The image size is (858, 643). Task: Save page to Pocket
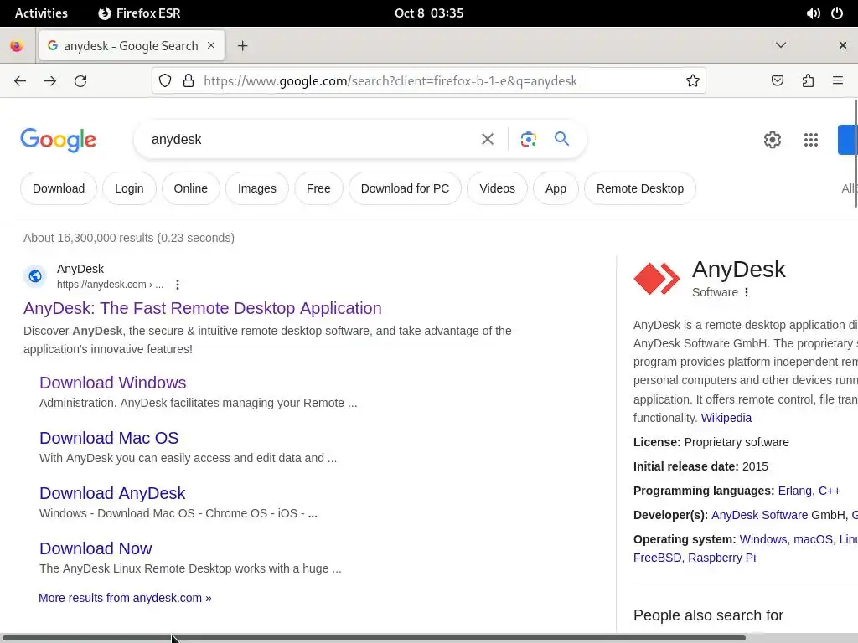[777, 81]
